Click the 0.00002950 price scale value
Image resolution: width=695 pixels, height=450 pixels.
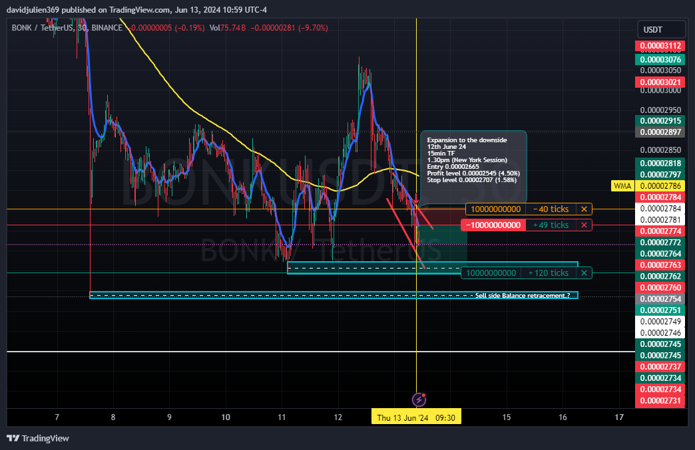click(x=660, y=110)
